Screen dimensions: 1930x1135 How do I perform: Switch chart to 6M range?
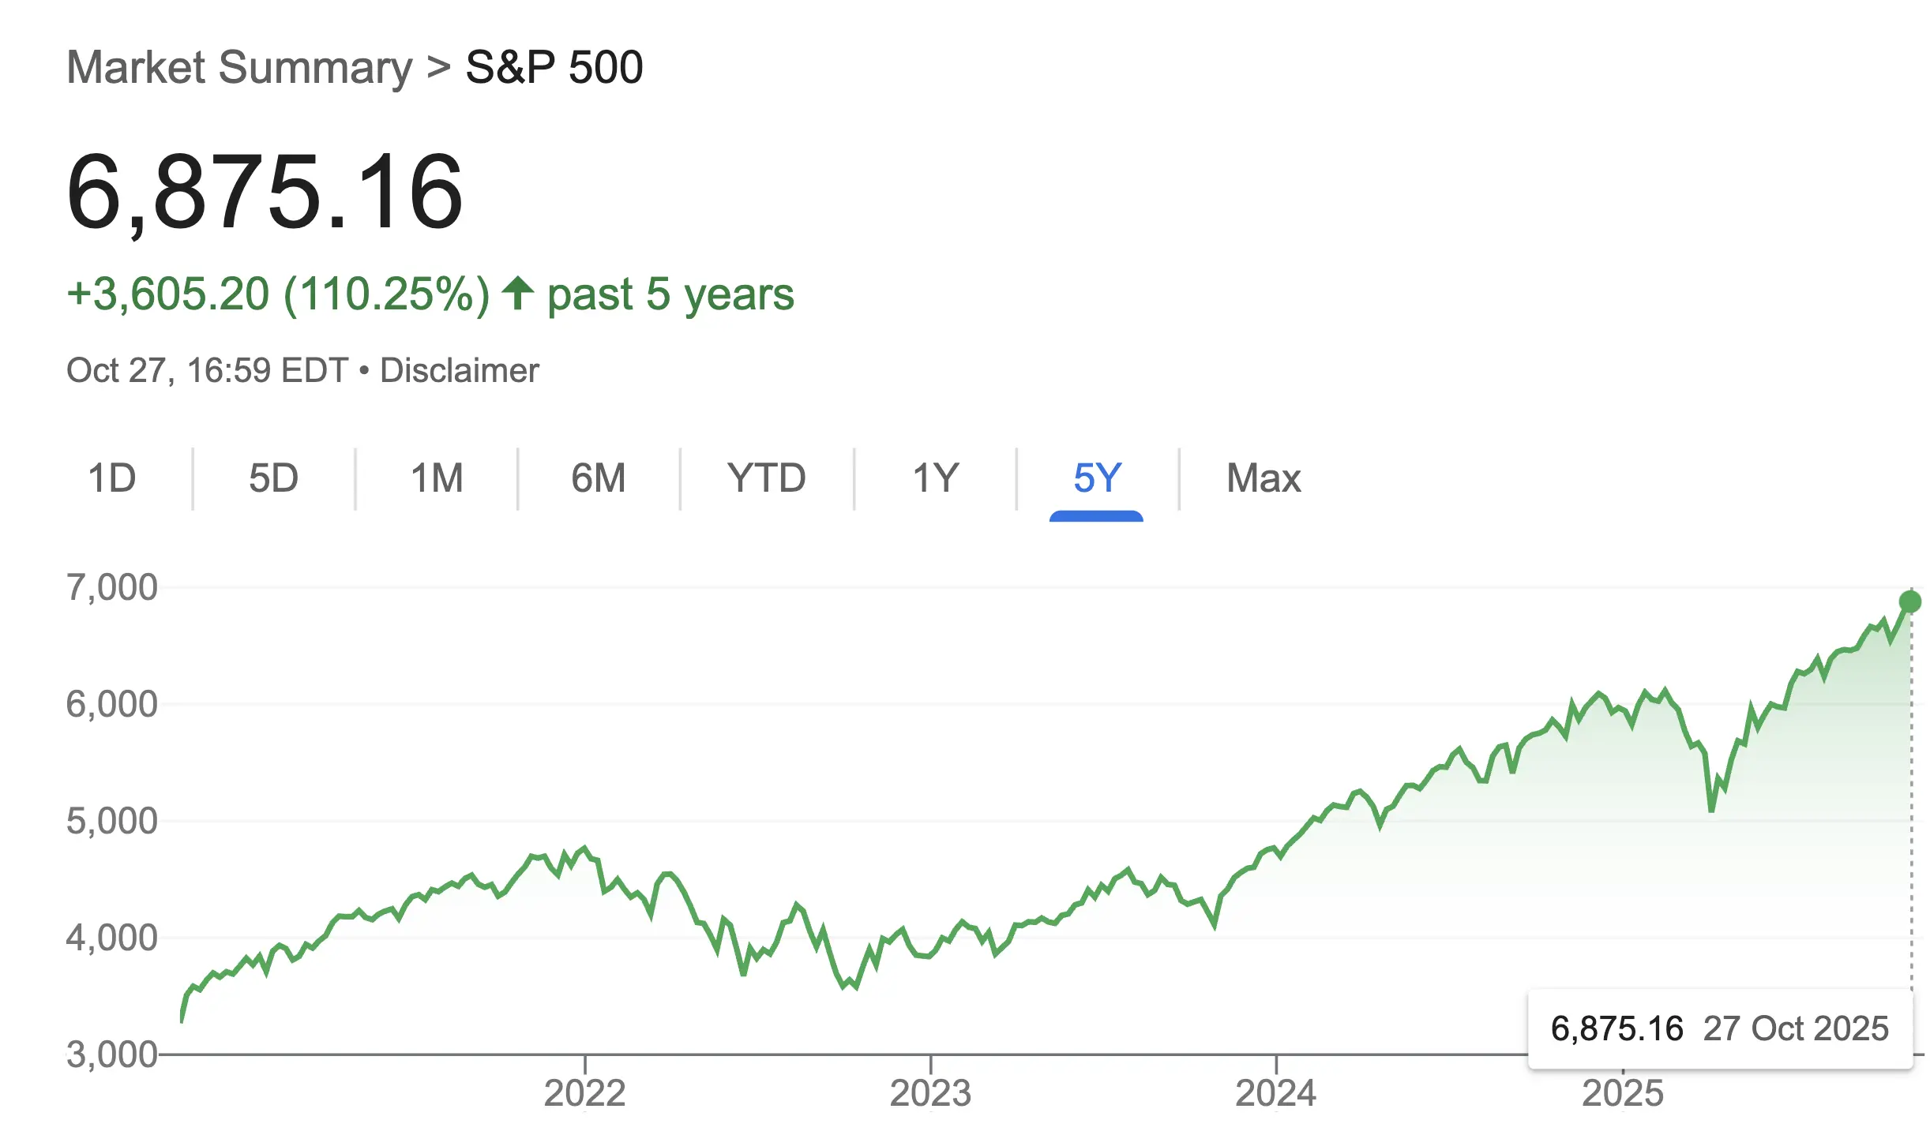[599, 478]
